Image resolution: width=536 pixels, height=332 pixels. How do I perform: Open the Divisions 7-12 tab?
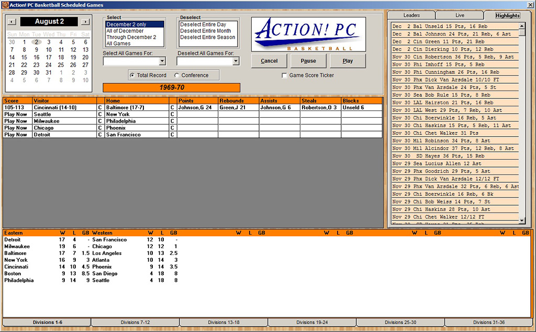[x=135, y=322]
